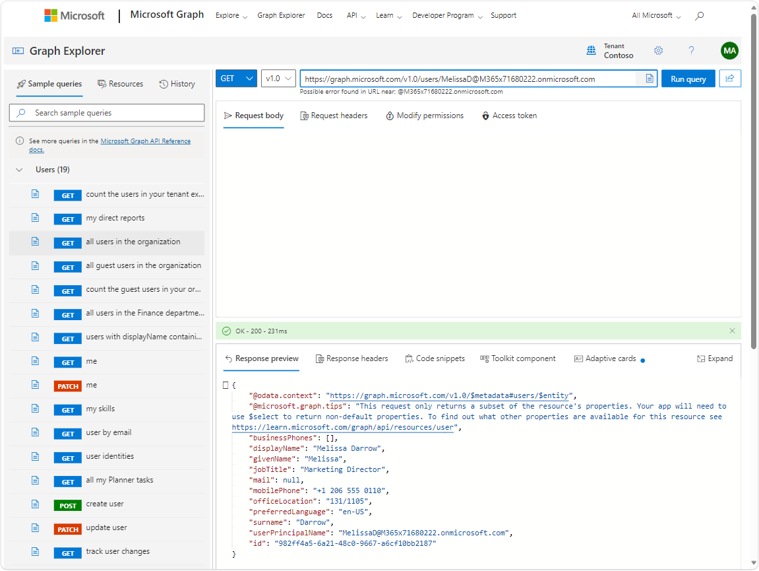Click GET badge for 'my skills'
Screen dimensions: 759x571
click(68, 410)
